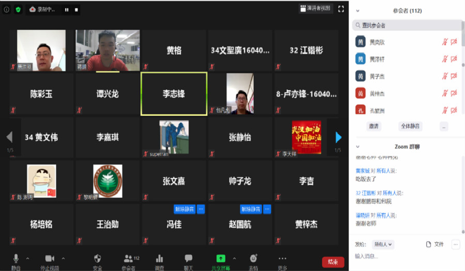Click the File attachment button in chat
This screenshot has height=271, width=465.
tap(435, 244)
